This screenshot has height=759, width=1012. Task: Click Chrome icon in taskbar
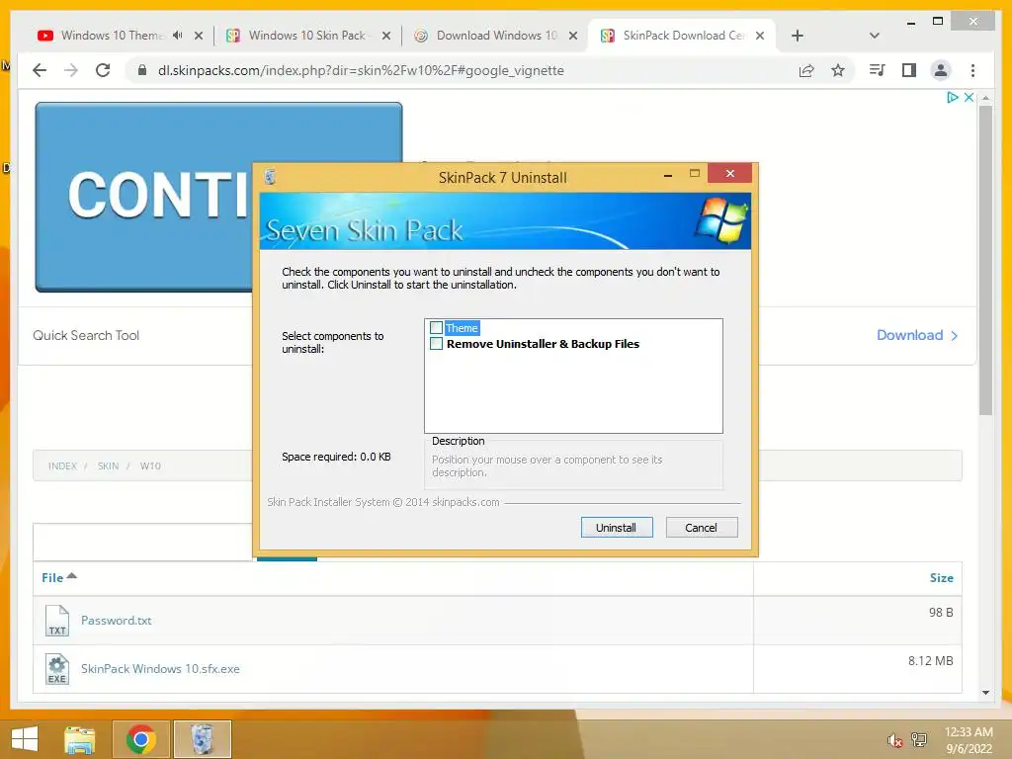pyautogui.click(x=140, y=739)
